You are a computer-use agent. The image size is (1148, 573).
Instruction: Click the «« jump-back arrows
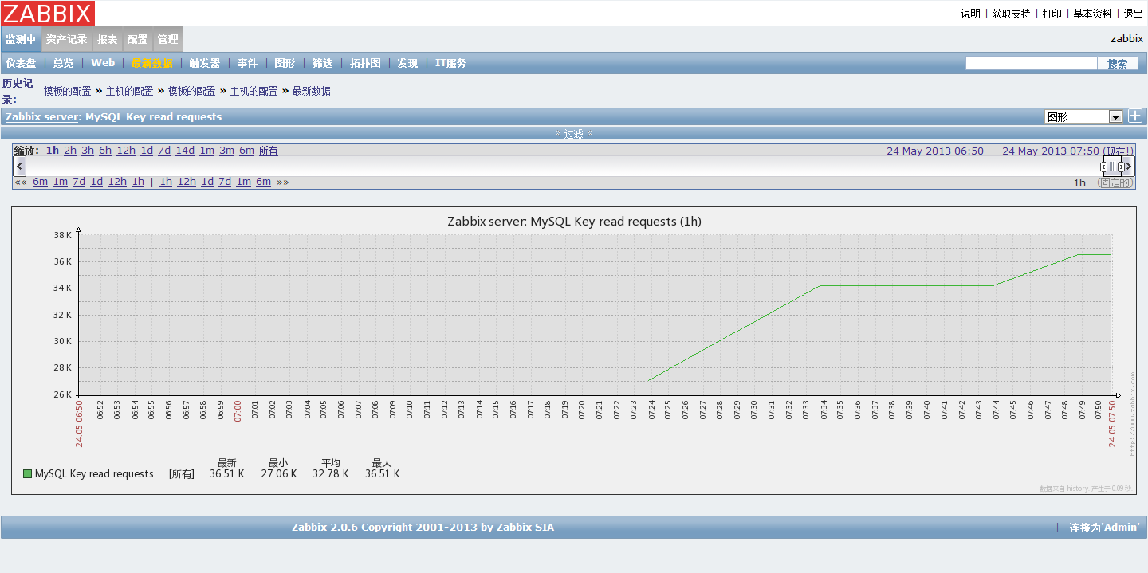point(21,182)
